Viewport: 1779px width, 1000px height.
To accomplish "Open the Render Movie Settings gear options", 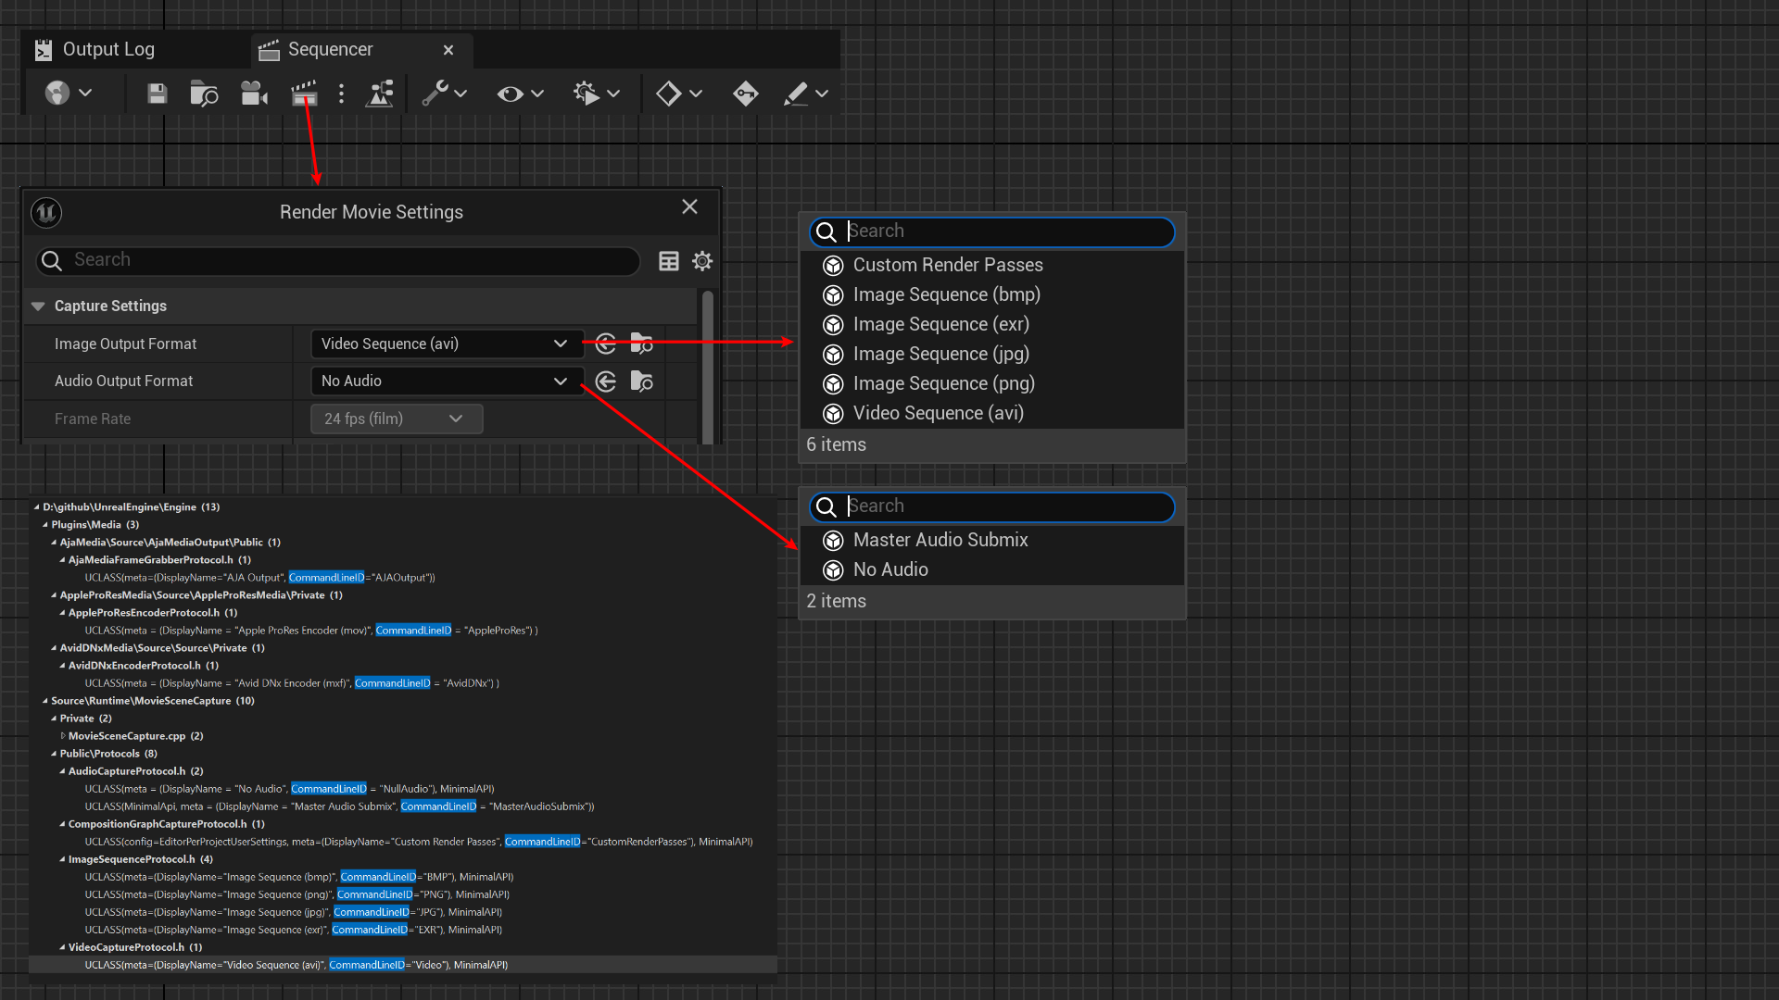I will [702, 261].
